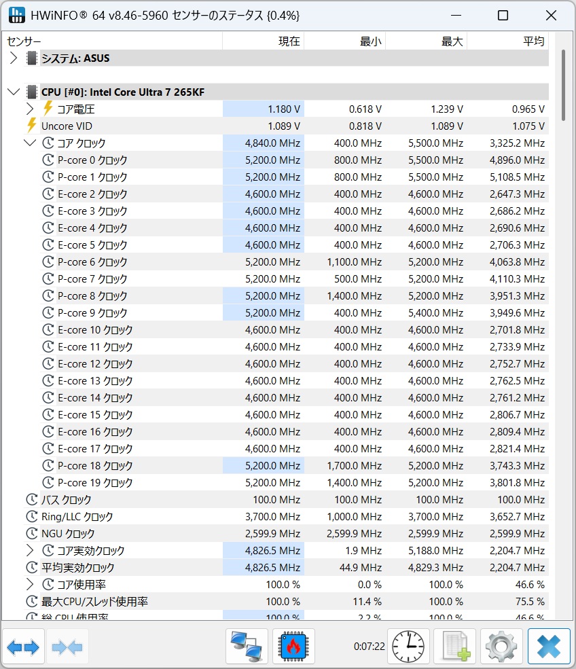Viewport: 576px width, 669px height.
Task: Click the clock icon of コア クロック
Action: point(48,143)
